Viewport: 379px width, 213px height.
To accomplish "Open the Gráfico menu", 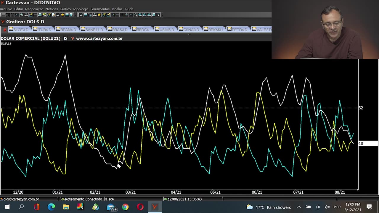I will [x=65, y=9].
